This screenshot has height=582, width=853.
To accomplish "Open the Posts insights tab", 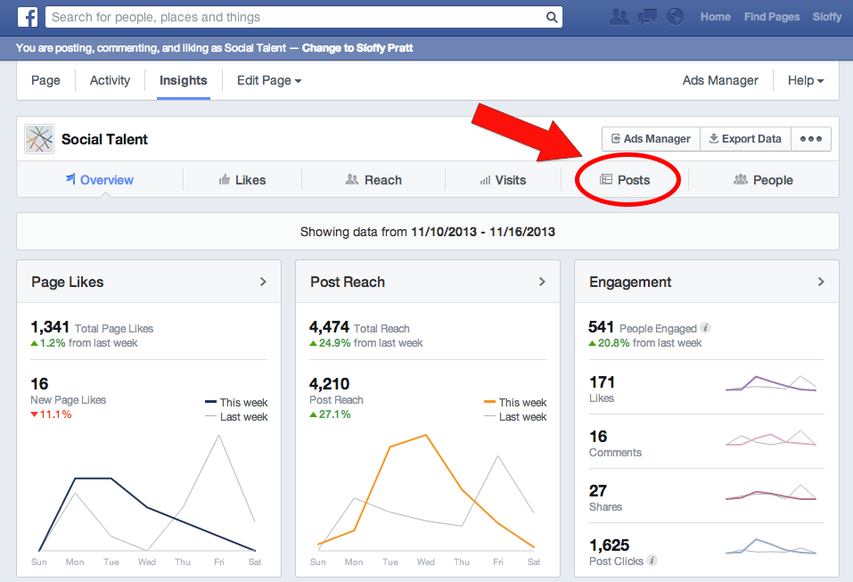I will click(x=625, y=180).
